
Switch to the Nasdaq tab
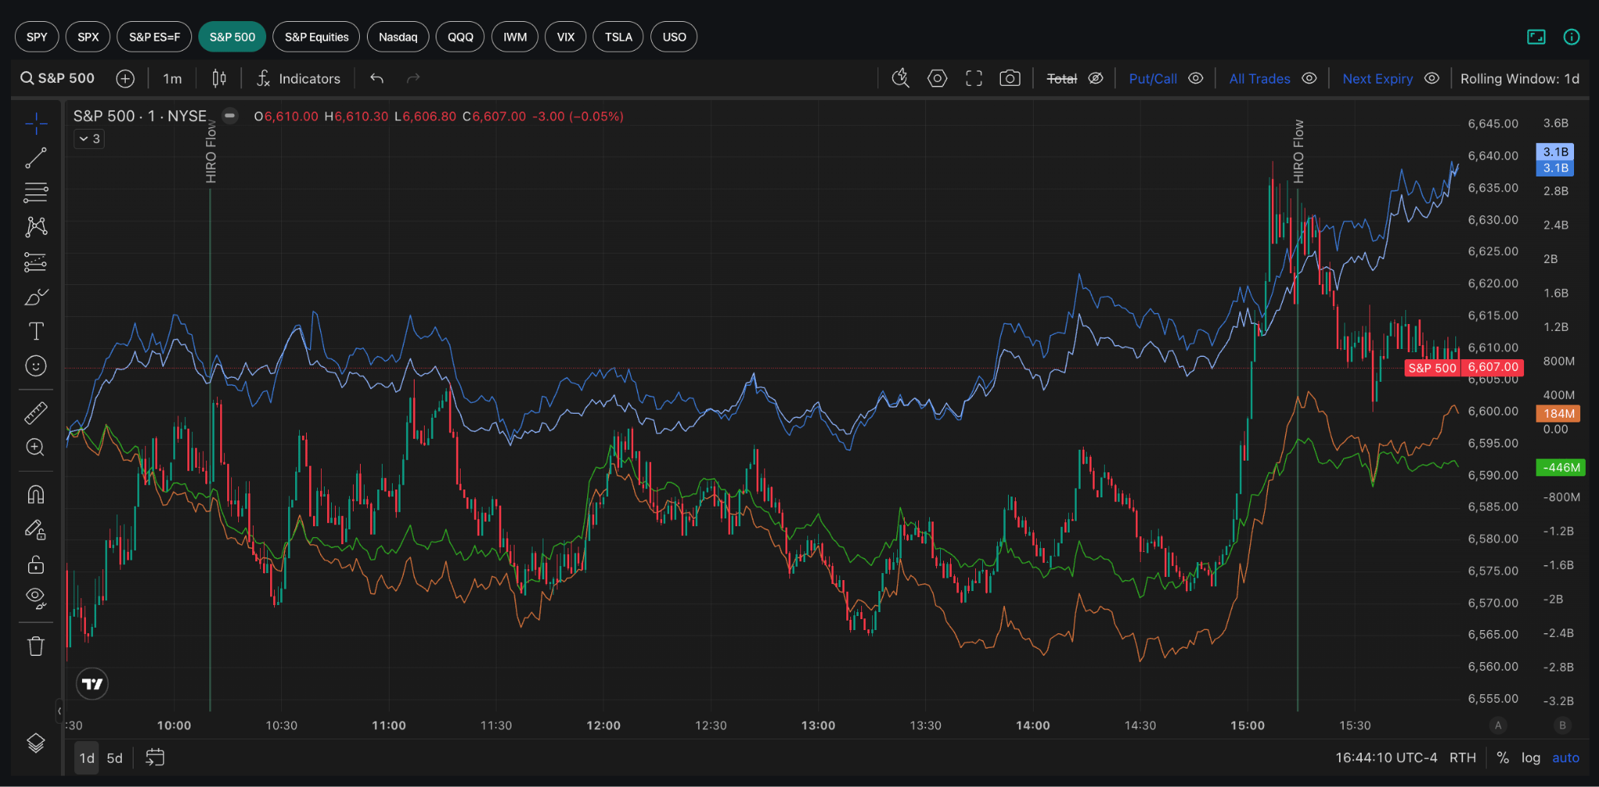coord(397,37)
